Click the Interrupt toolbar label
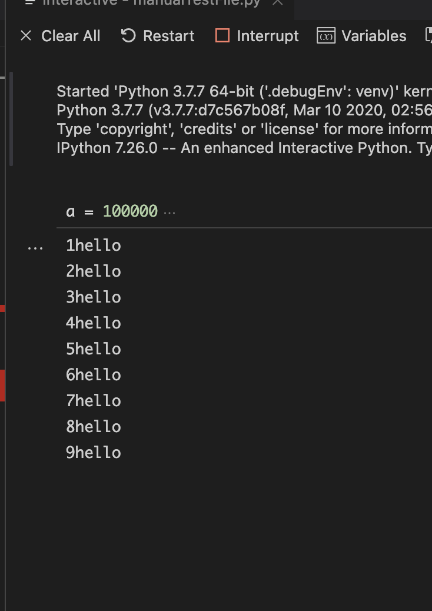The width and height of the screenshot is (432, 611). (268, 36)
